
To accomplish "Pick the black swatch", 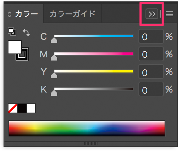I will point(22,108).
